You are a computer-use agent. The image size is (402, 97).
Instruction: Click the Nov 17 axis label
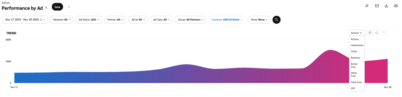tap(14, 87)
